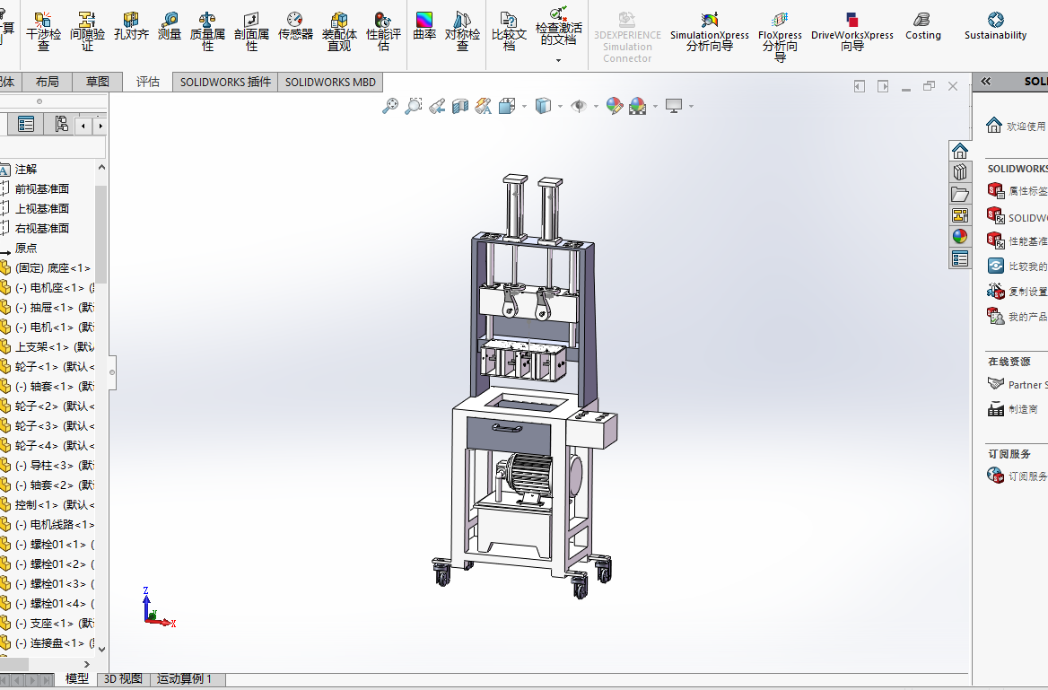Open ConfigurationManager tab in left panel
The height and width of the screenshot is (690, 1048).
(61, 125)
